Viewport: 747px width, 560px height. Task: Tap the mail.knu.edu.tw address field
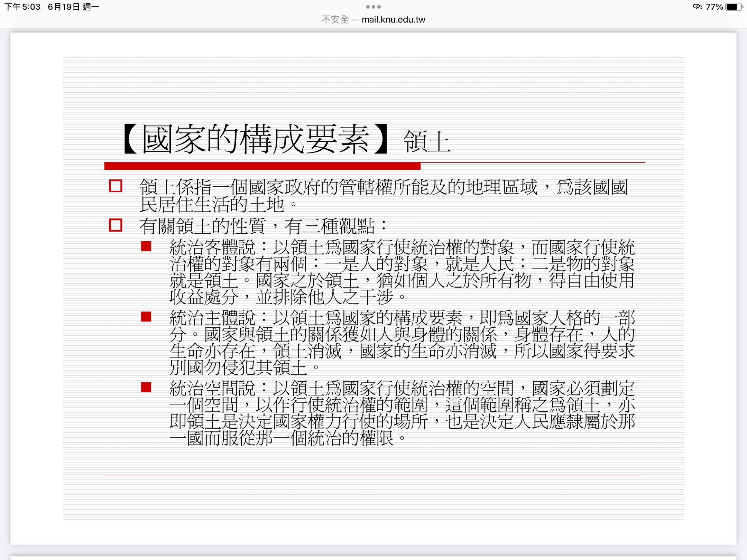point(393,20)
